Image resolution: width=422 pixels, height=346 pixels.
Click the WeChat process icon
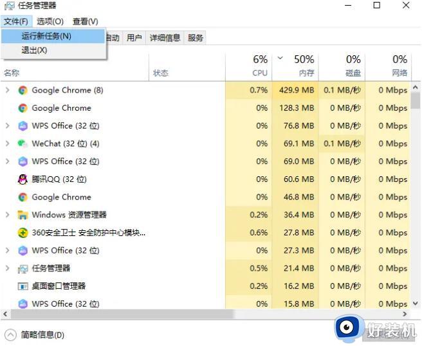point(23,143)
